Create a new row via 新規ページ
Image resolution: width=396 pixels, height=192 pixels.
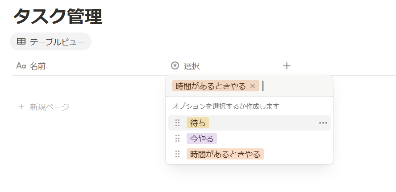[x=50, y=107]
